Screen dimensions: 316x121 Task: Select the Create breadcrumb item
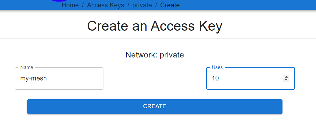coord(170,5)
